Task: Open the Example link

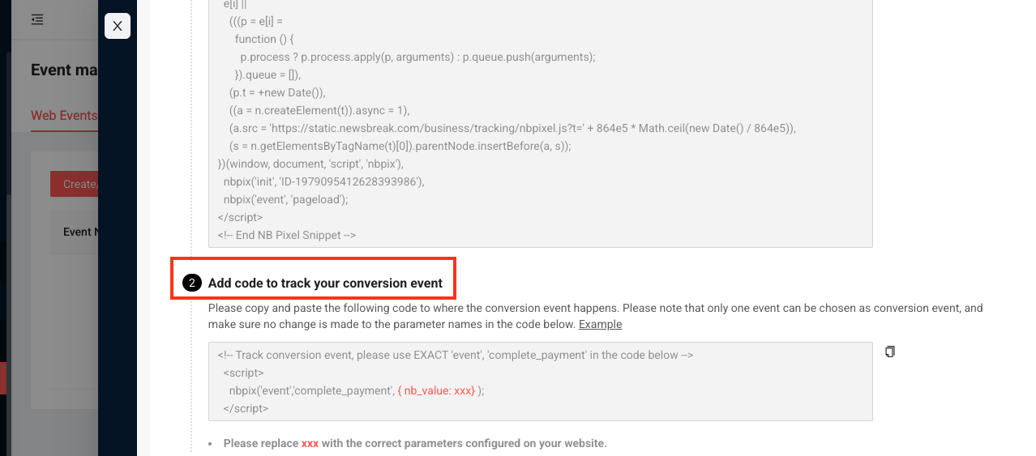Action: (x=600, y=324)
